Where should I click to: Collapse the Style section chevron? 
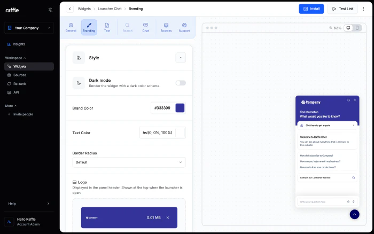(x=181, y=58)
